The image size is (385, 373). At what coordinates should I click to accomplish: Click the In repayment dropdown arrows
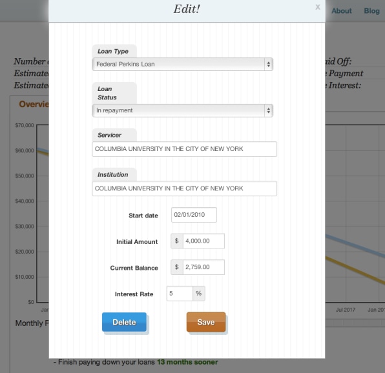(268, 110)
